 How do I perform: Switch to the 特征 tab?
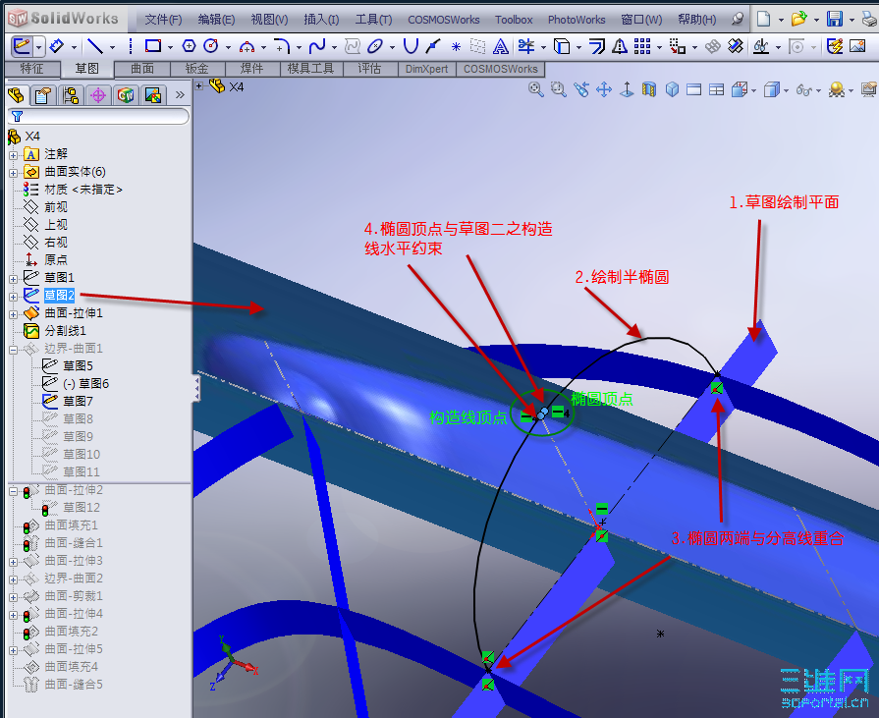tap(32, 69)
